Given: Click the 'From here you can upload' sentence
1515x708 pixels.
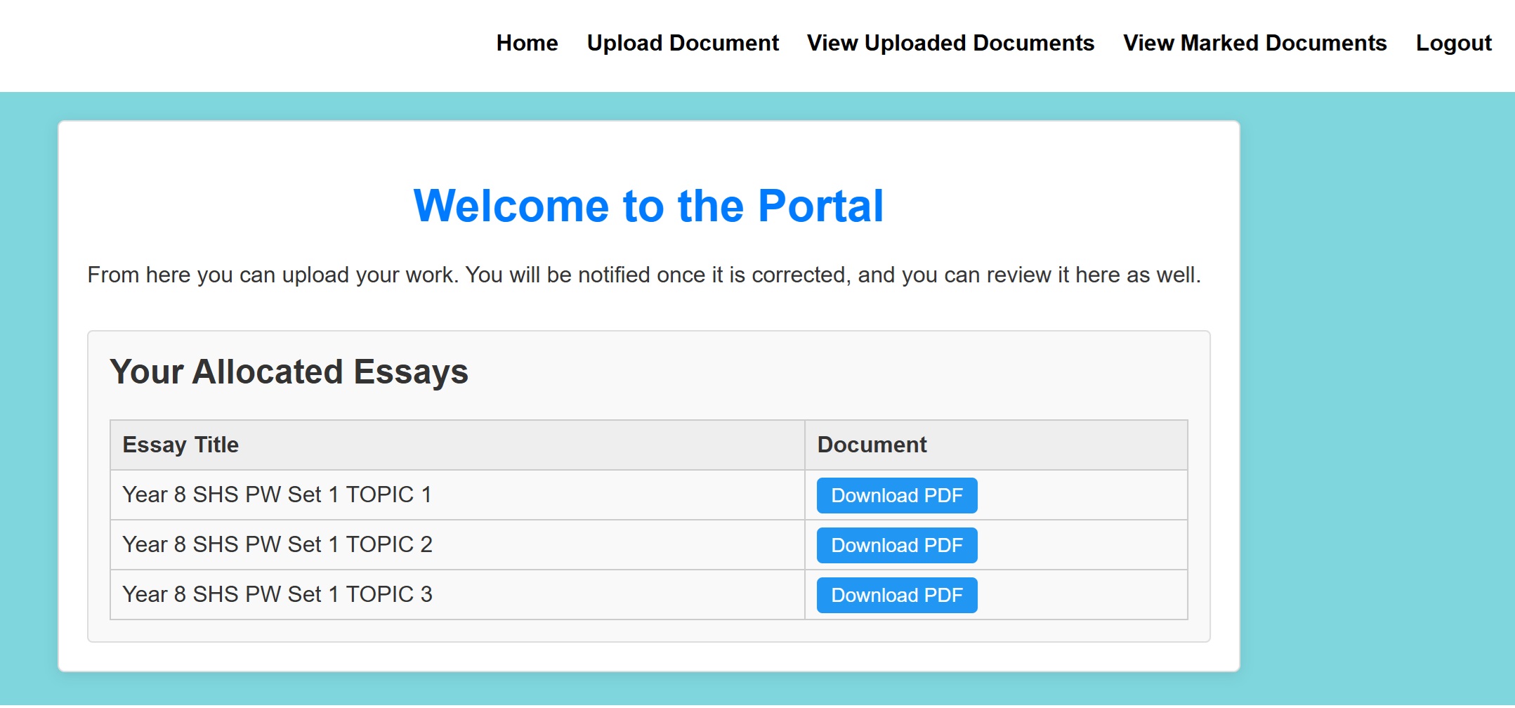Looking at the screenshot, I should 273,275.
